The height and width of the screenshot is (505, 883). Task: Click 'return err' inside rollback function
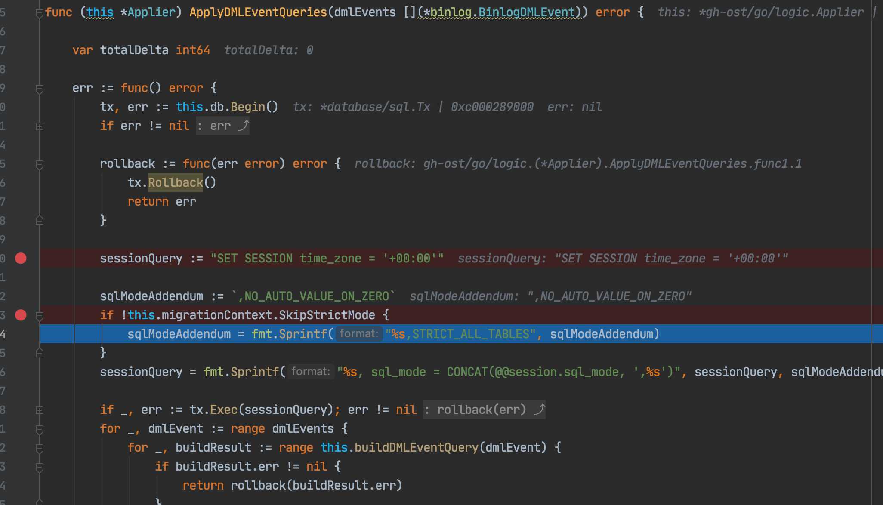tap(162, 201)
